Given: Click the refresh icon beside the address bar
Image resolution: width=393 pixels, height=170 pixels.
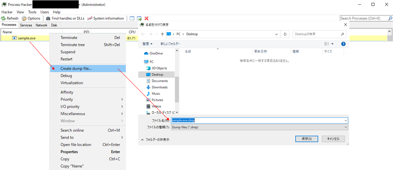Looking at the screenshot, I should click(x=285, y=34).
